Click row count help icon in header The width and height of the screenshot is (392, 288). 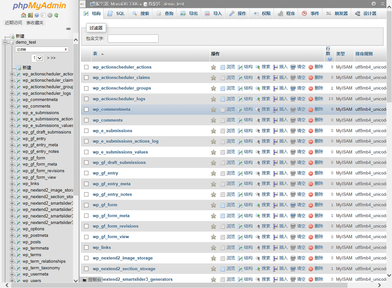330,59
